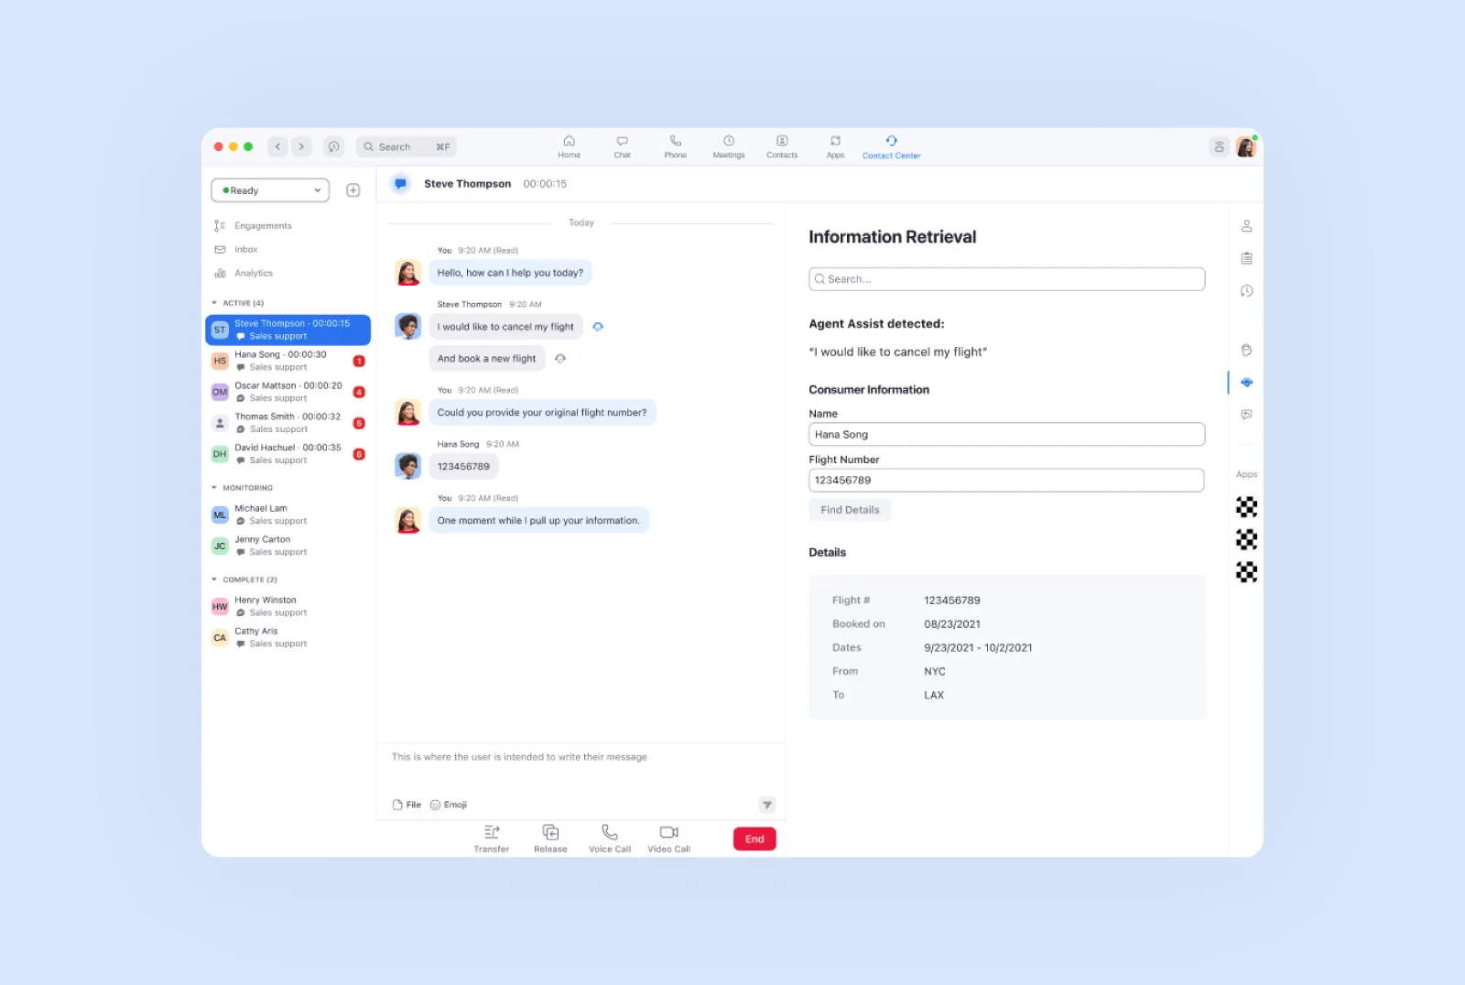Click the Flight Number input field

point(1007,481)
